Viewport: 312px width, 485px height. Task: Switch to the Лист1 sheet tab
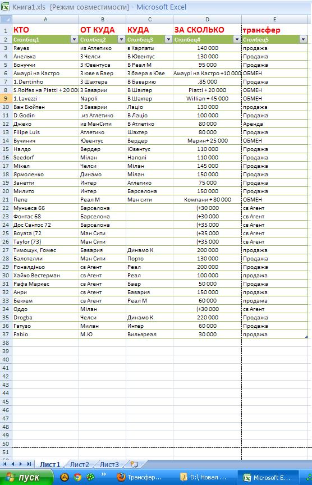click(x=49, y=464)
